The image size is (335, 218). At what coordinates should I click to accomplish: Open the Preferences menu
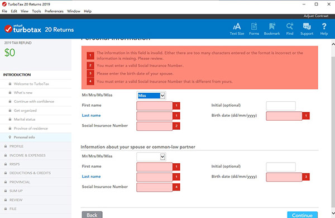(54, 11)
